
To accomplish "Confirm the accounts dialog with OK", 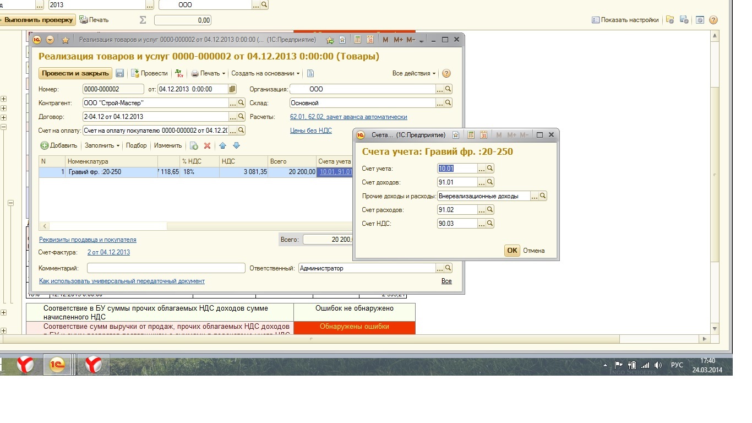I will 512,251.
